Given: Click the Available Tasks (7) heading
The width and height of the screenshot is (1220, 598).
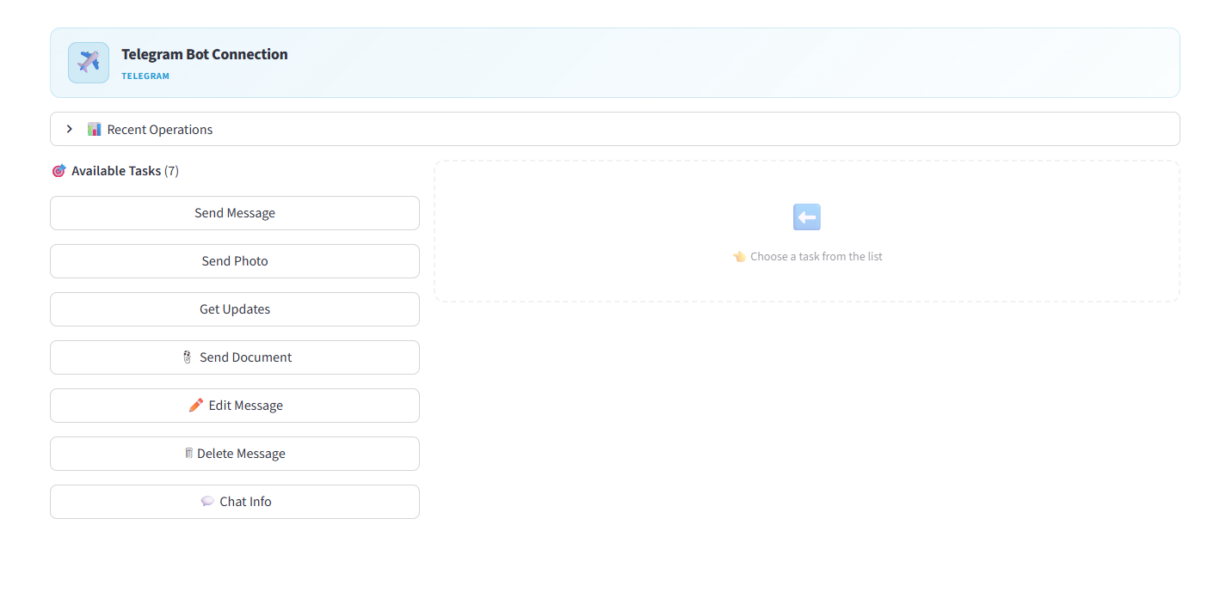Looking at the screenshot, I should pyautogui.click(x=125, y=171).
